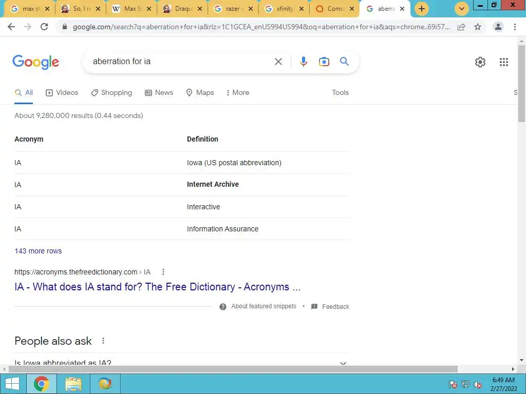Open File Explorer from the taskbar
Viewport: 526px width, 394px height.
pyautogui.click(x=73, y=384)
